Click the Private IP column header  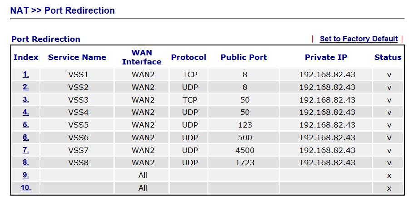(326, 57)
